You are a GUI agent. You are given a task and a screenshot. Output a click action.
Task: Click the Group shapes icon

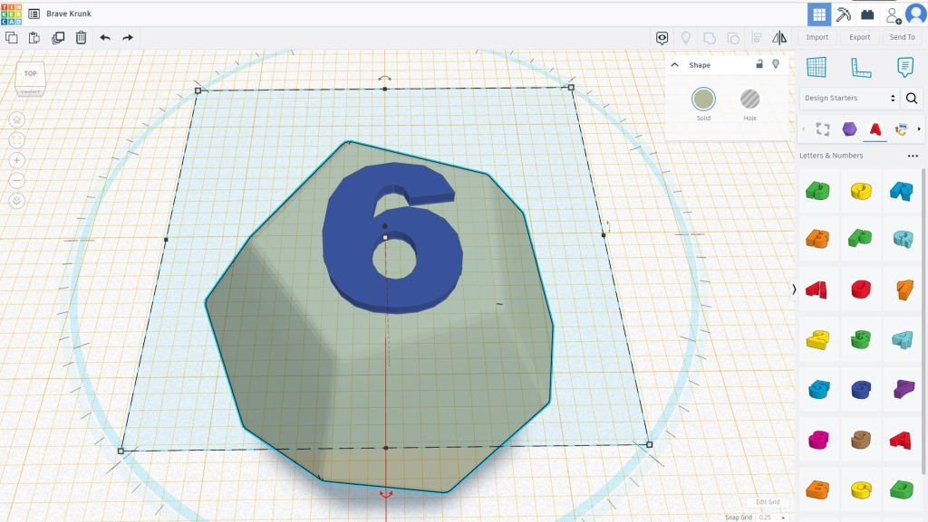[x=709, y=38]
